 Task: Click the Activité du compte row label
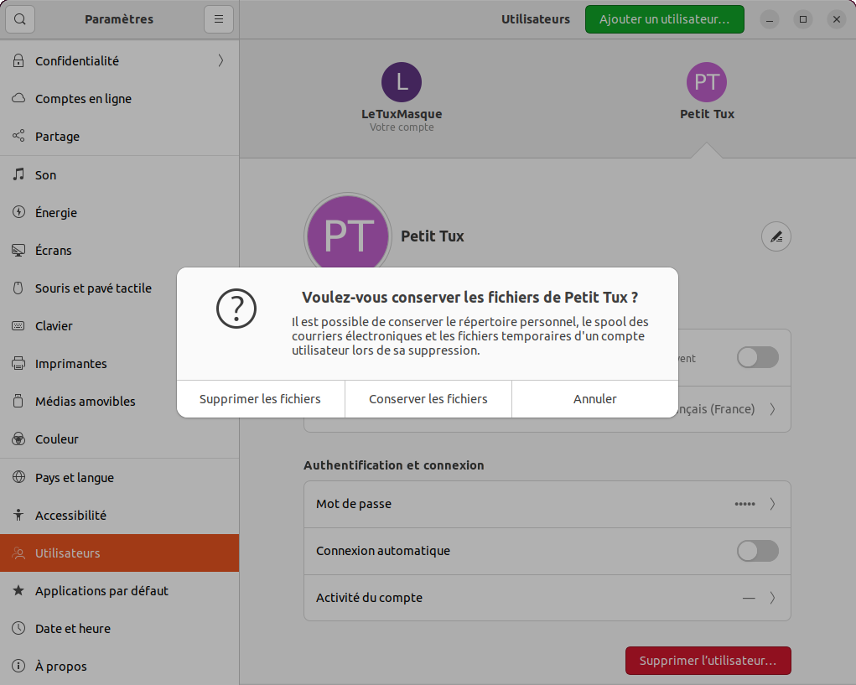(369, 598)
